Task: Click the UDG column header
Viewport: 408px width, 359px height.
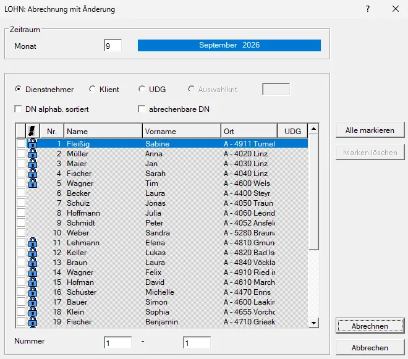Action: pos(292,131)
